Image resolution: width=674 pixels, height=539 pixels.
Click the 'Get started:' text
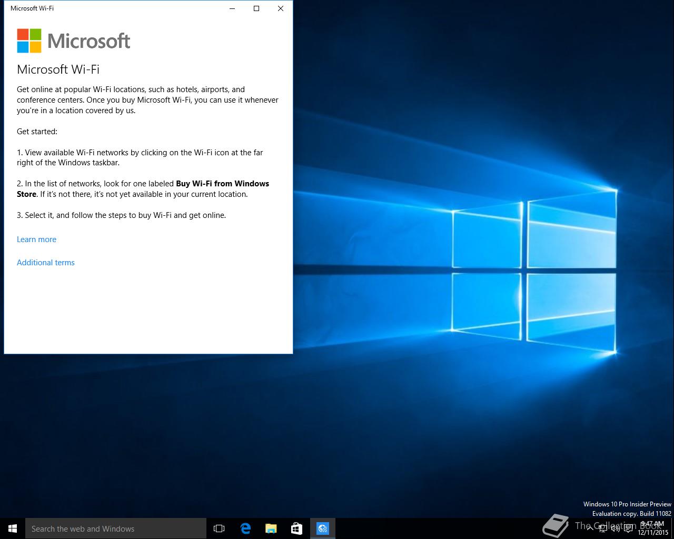37,132
